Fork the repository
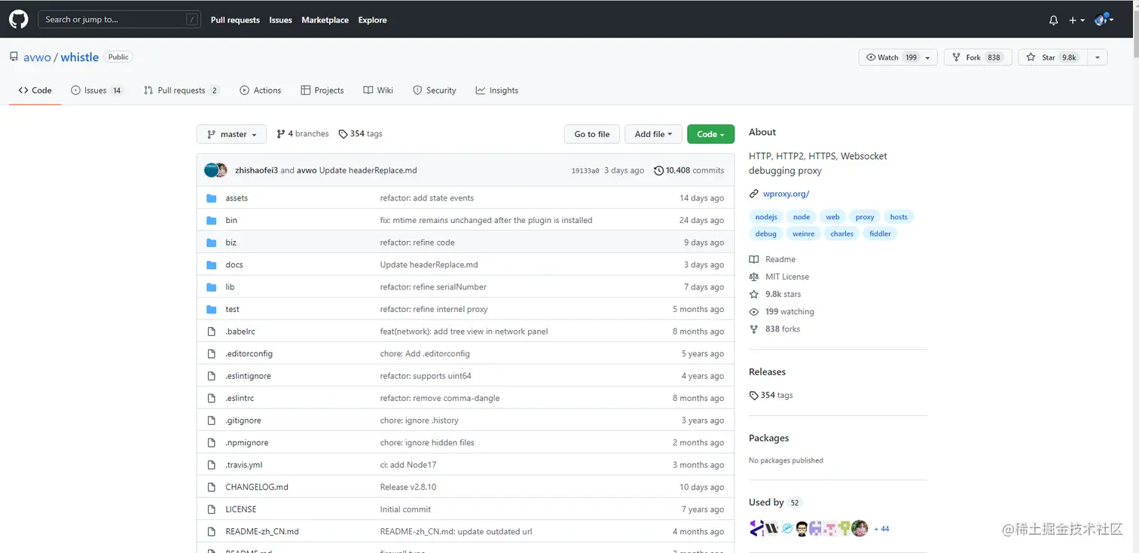Viewport: 1139px width, 553px height. pos(978,57)
